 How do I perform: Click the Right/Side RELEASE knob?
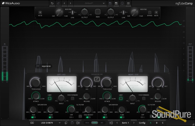click(x=158, y=96)
